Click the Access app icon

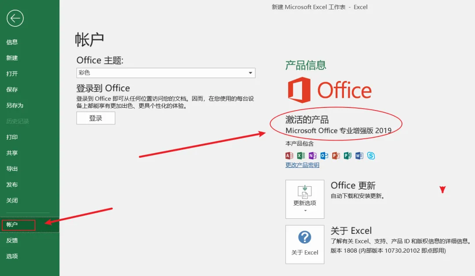click(289, 155)
